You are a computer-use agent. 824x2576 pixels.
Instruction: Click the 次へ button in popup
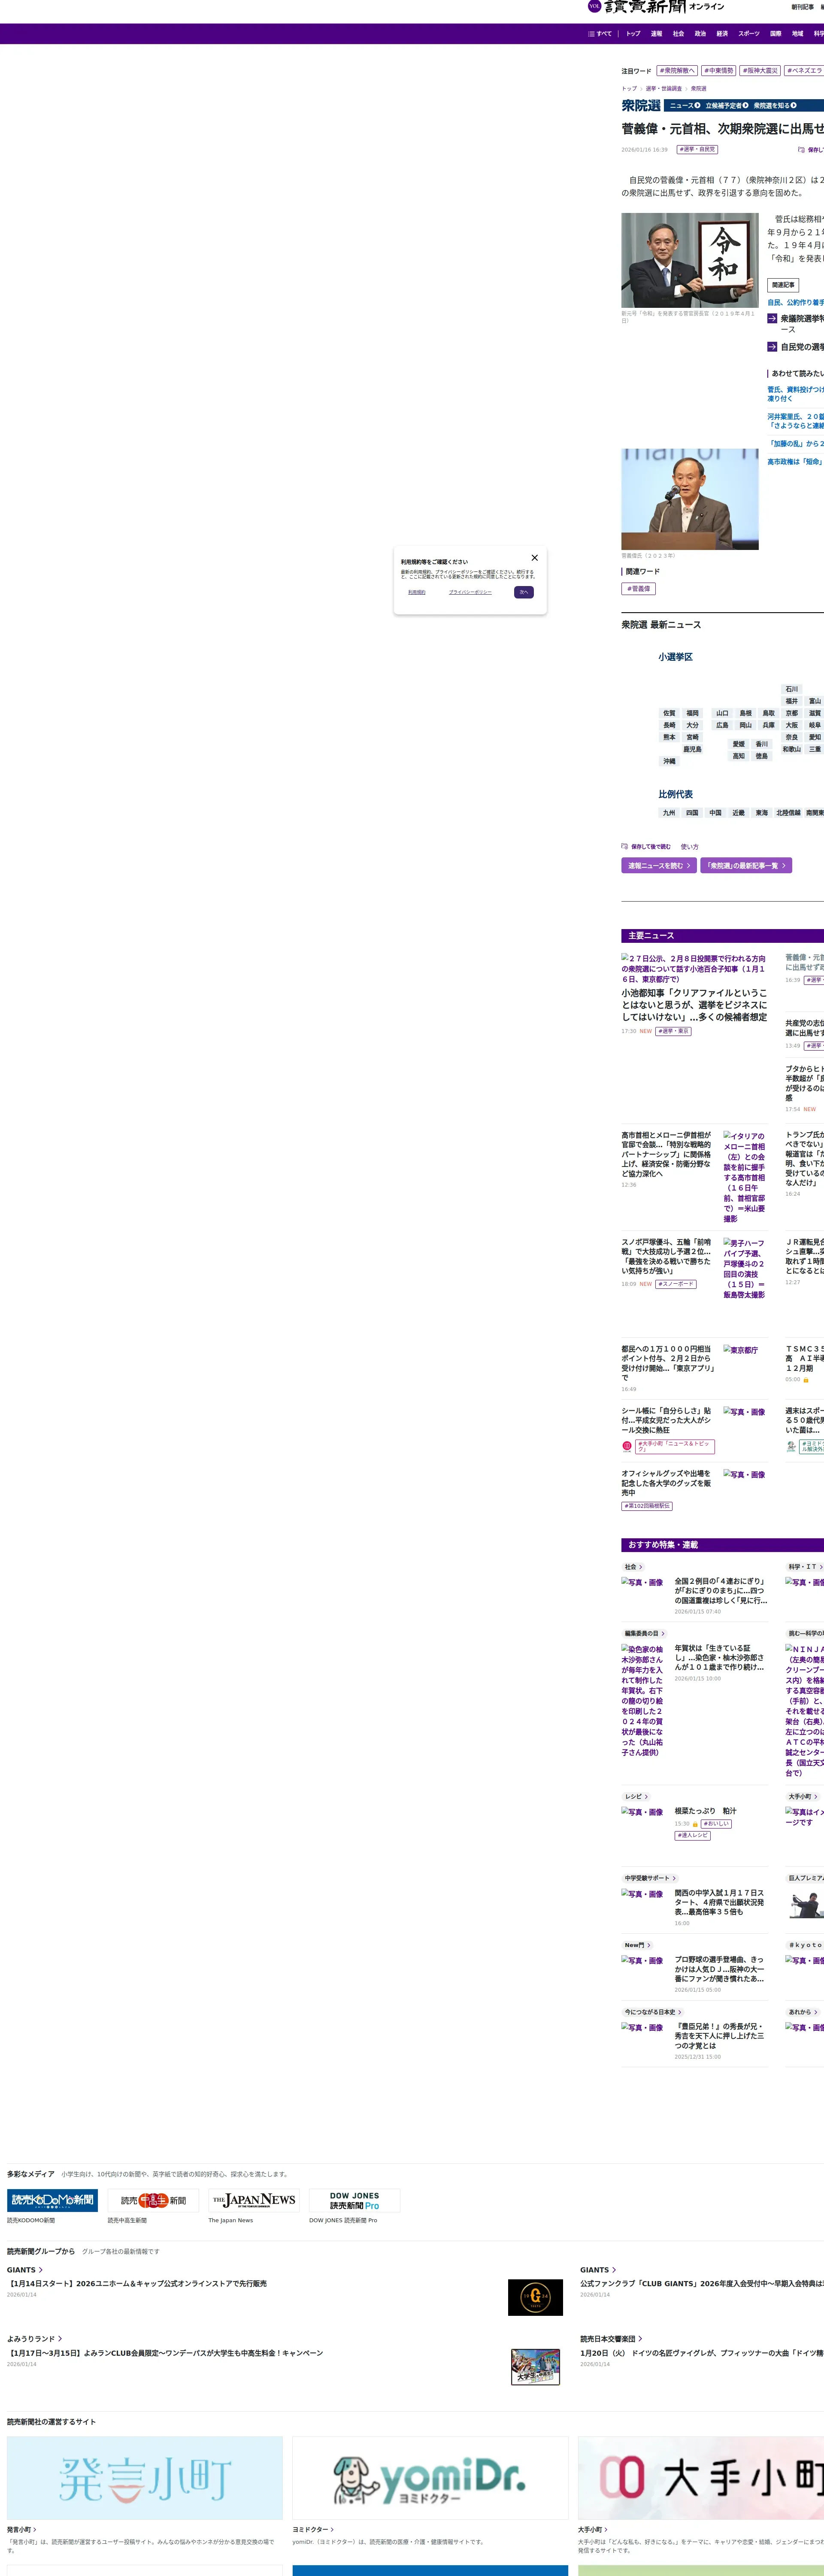pyautogui.click(x=523, y=592)
